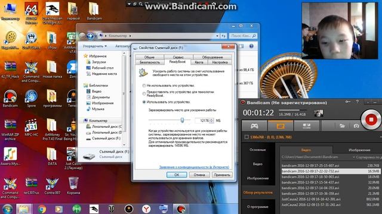Screen dimensions: 382x214
Task: Open the Упорядочить menu in Explorer
Action: (x=94, y=46)
